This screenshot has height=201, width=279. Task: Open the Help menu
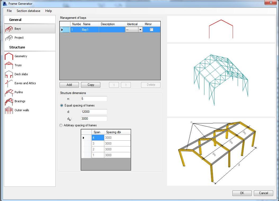click(48, 11)
